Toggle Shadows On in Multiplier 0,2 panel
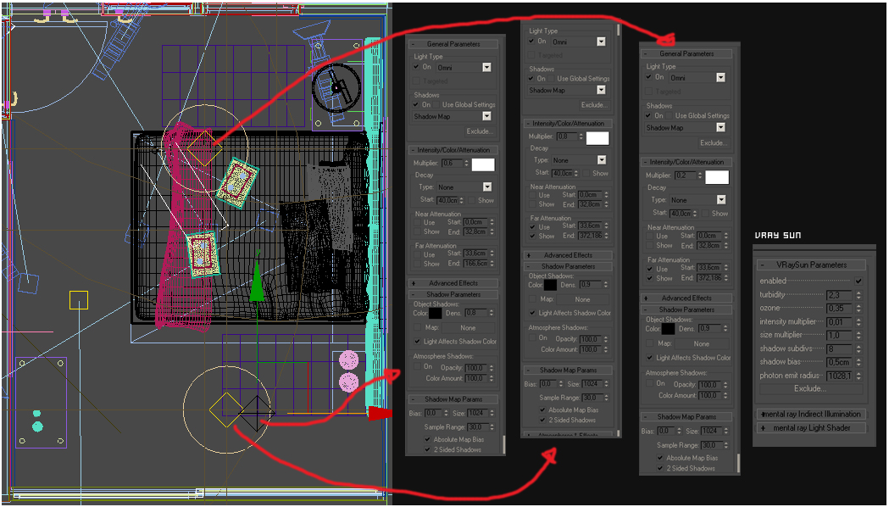The width and height of the screenshot is (889, 507). [649, 115]
